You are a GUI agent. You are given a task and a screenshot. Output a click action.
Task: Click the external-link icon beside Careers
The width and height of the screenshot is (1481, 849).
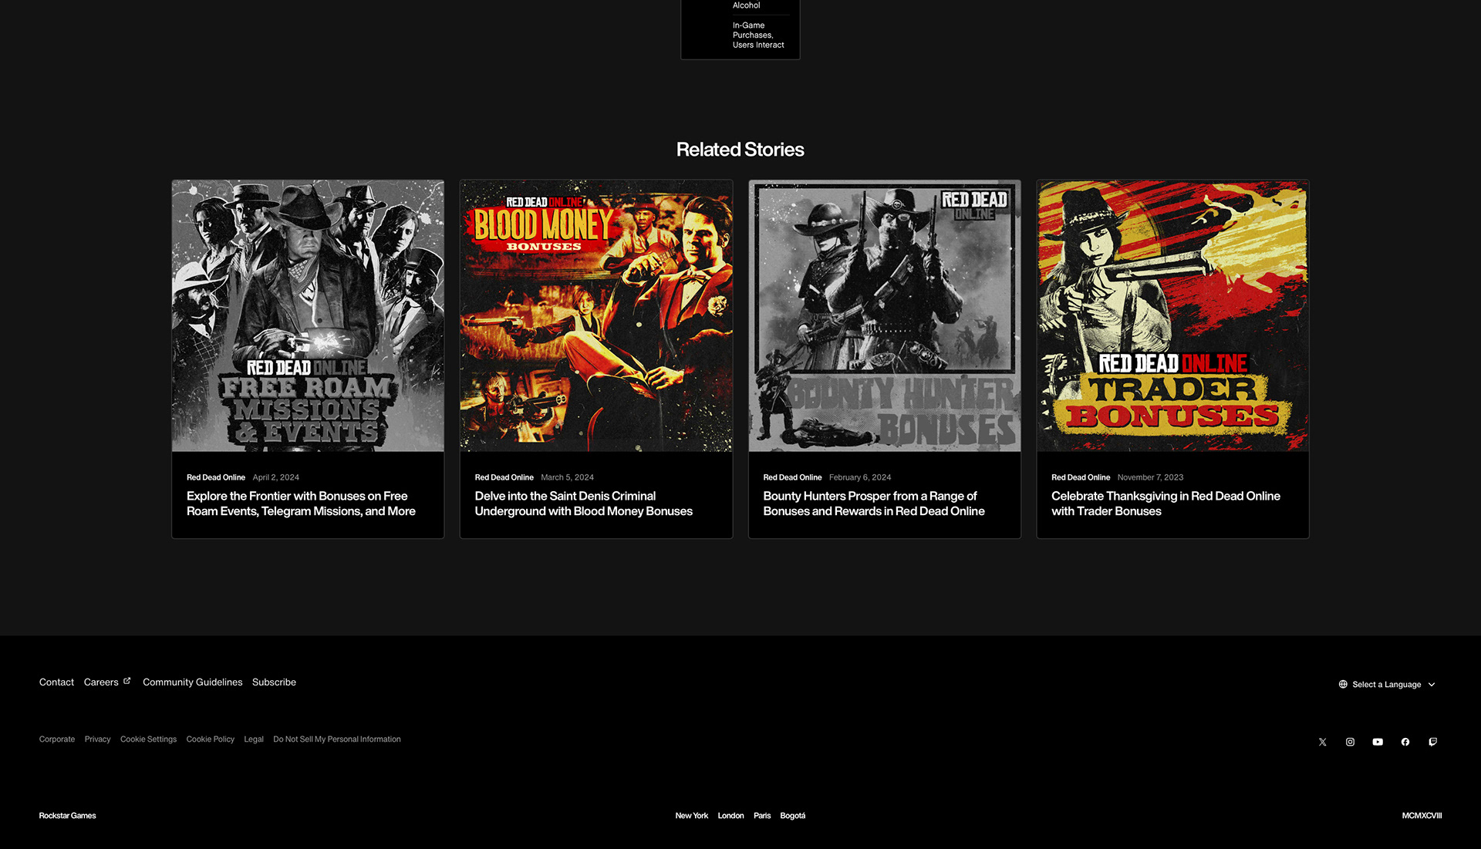coord(127,681)
